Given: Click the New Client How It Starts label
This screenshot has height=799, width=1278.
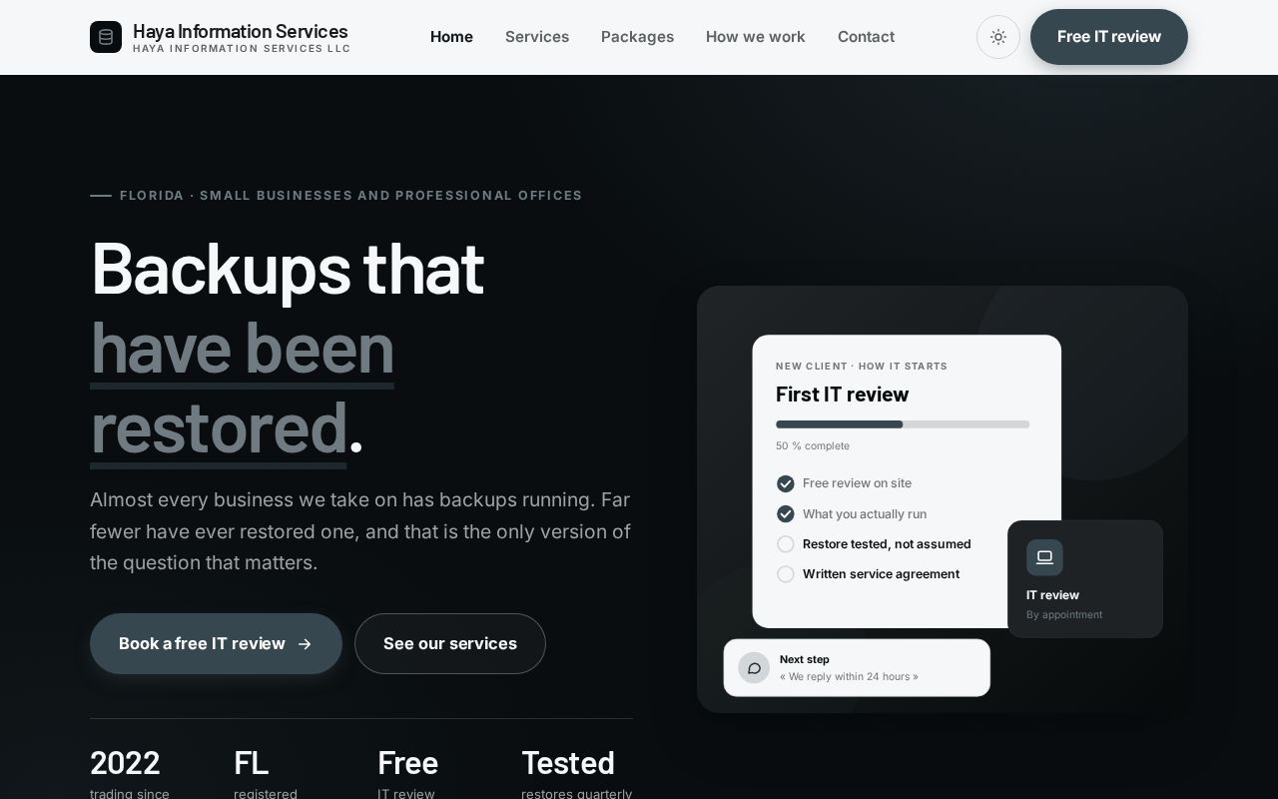Looking at the screenshot, I should (862, 367).
